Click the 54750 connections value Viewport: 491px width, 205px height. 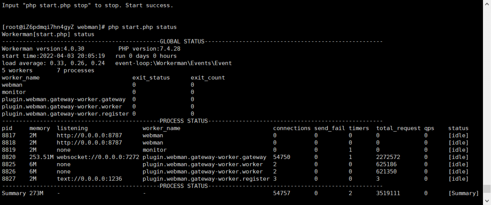coord(282,157)
